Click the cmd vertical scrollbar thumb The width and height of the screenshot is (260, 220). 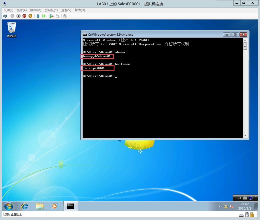point(245,46)
